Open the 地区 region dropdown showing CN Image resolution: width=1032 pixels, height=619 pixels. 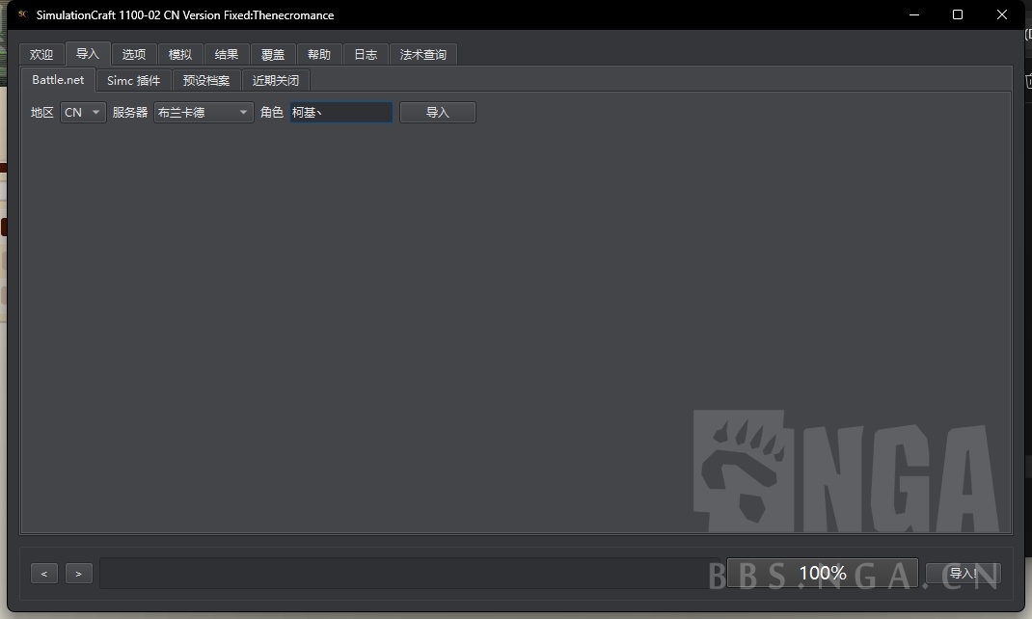click(x=82, y=112)
